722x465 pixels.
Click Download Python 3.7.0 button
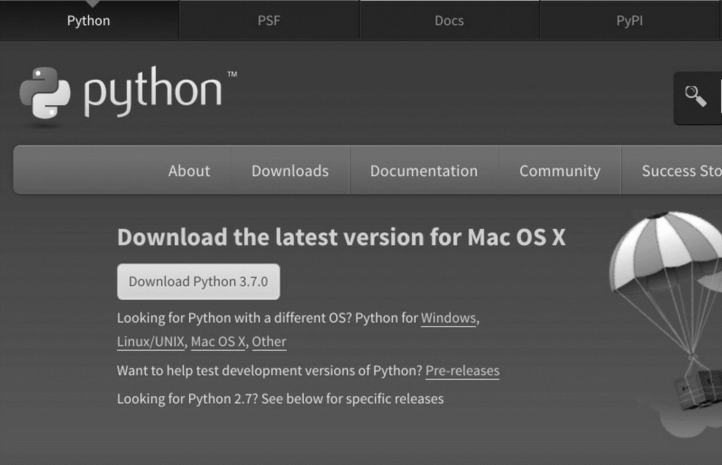(x=199, y=281)
